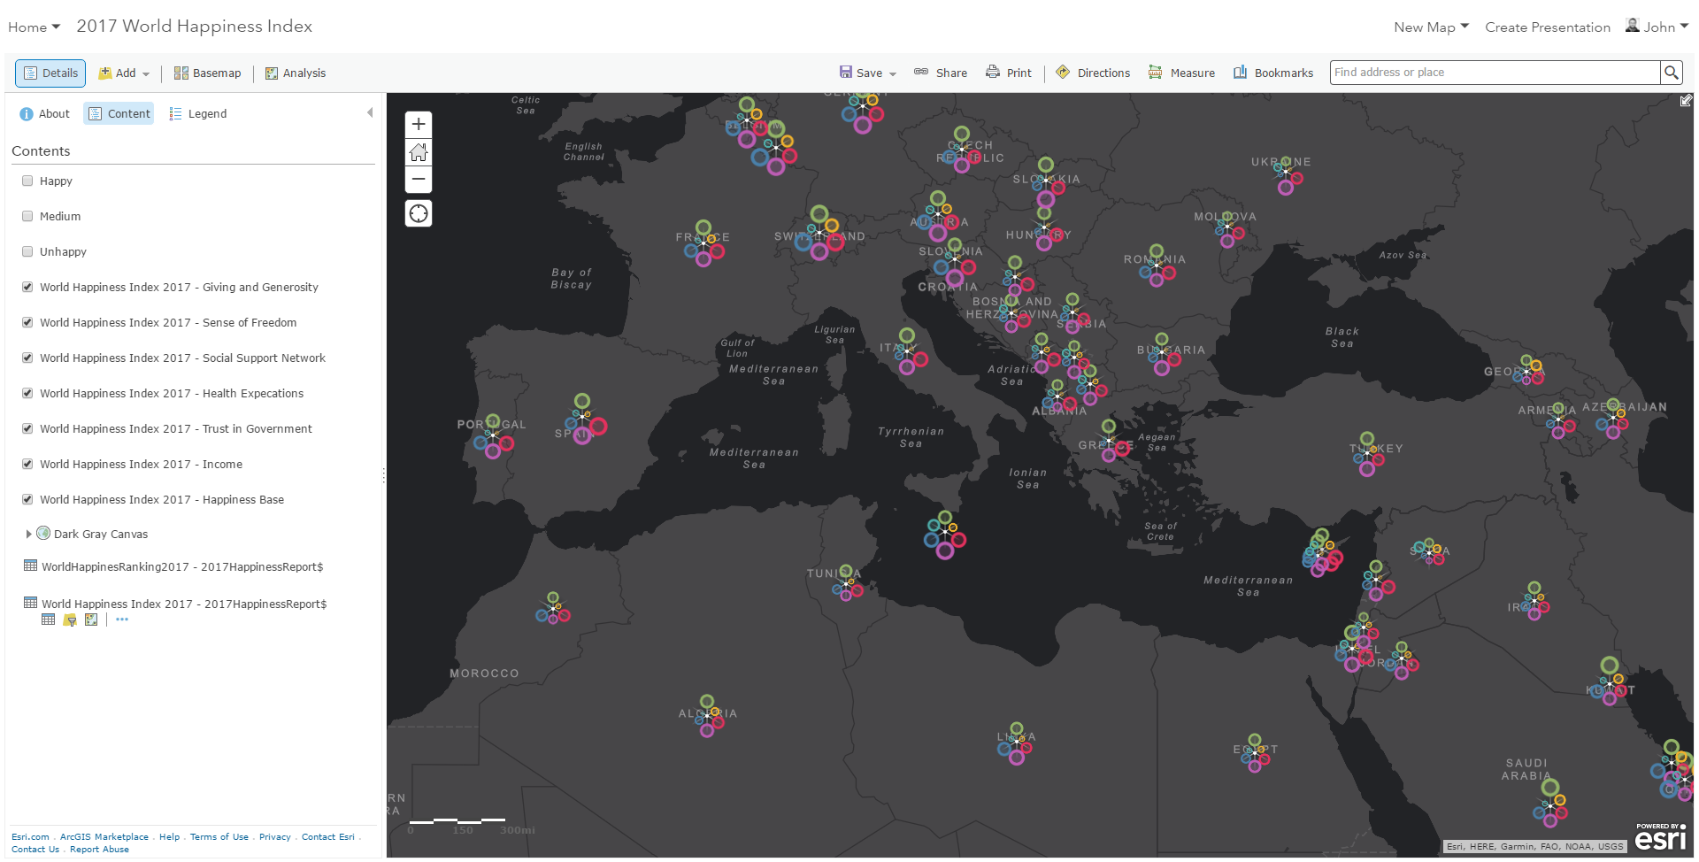Image resolution: width=1699 pixels, height=862 pixels.
Task: Switch to the About tab
Action: (x=44, y=113)
